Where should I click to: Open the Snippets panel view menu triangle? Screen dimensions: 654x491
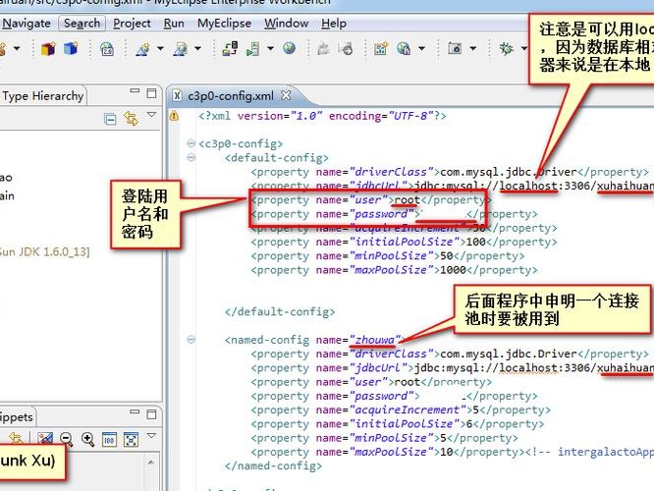[151, 436]
